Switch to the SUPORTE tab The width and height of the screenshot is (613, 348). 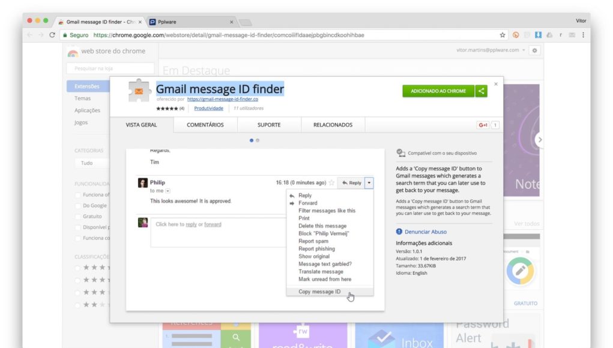269,125
